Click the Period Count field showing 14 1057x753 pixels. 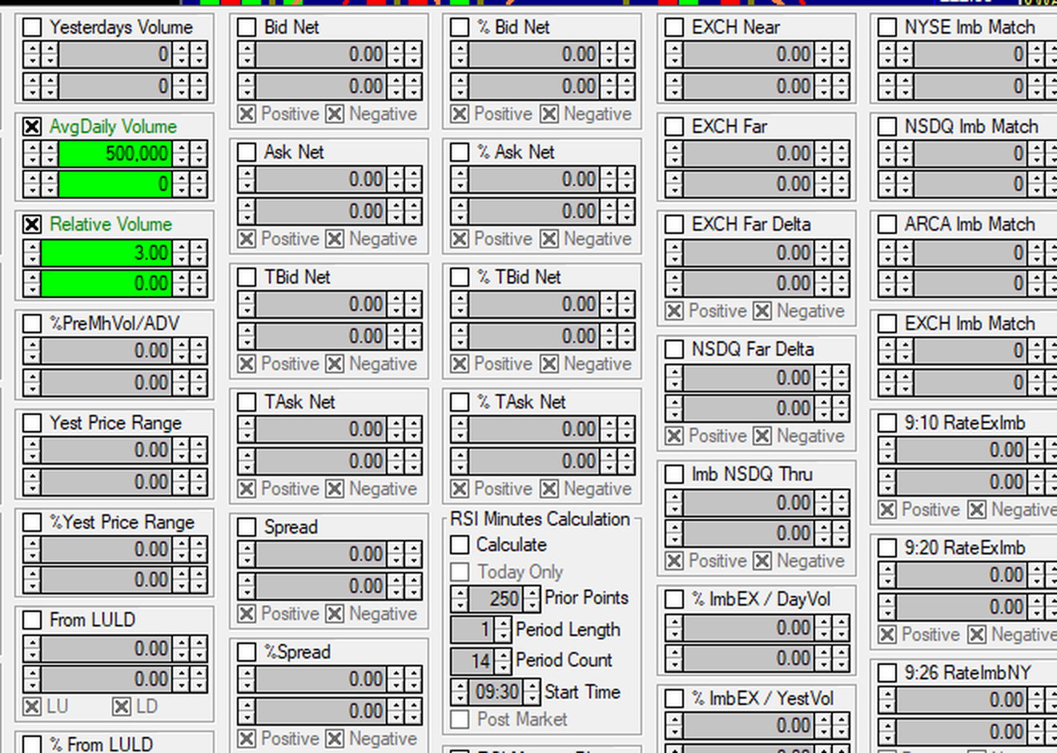point(472,661)
